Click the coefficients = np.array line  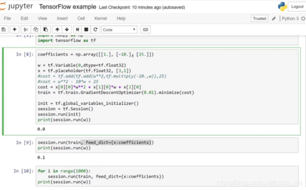click(x=96, y=54)
